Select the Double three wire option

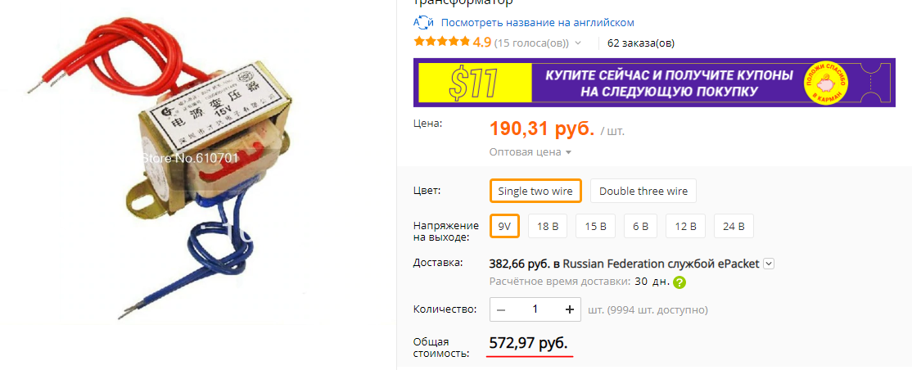point(643,191)
